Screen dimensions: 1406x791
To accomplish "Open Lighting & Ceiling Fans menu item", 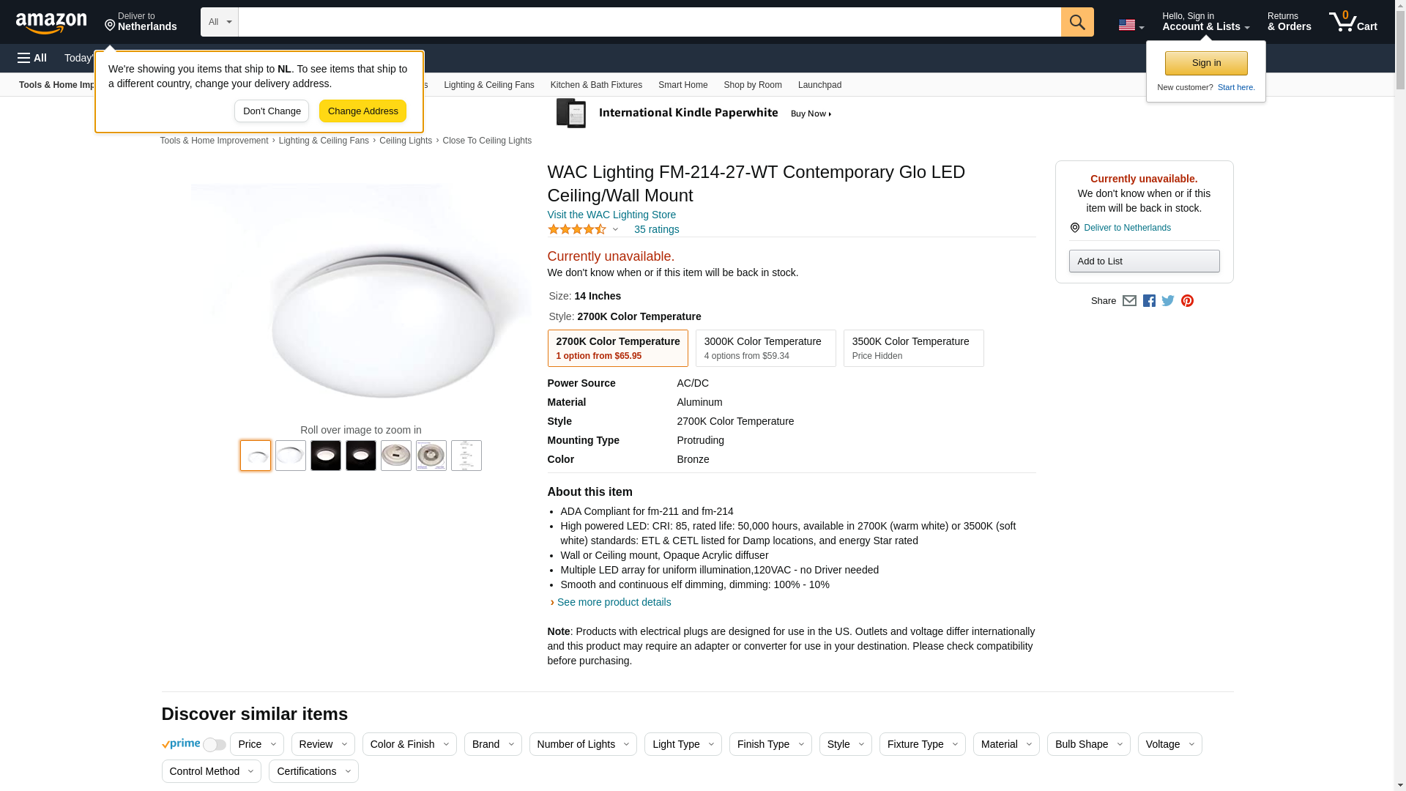I will [488, 85].
